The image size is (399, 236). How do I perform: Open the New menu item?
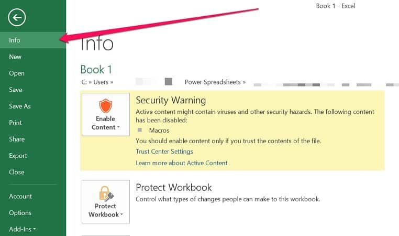pos(15,57)
